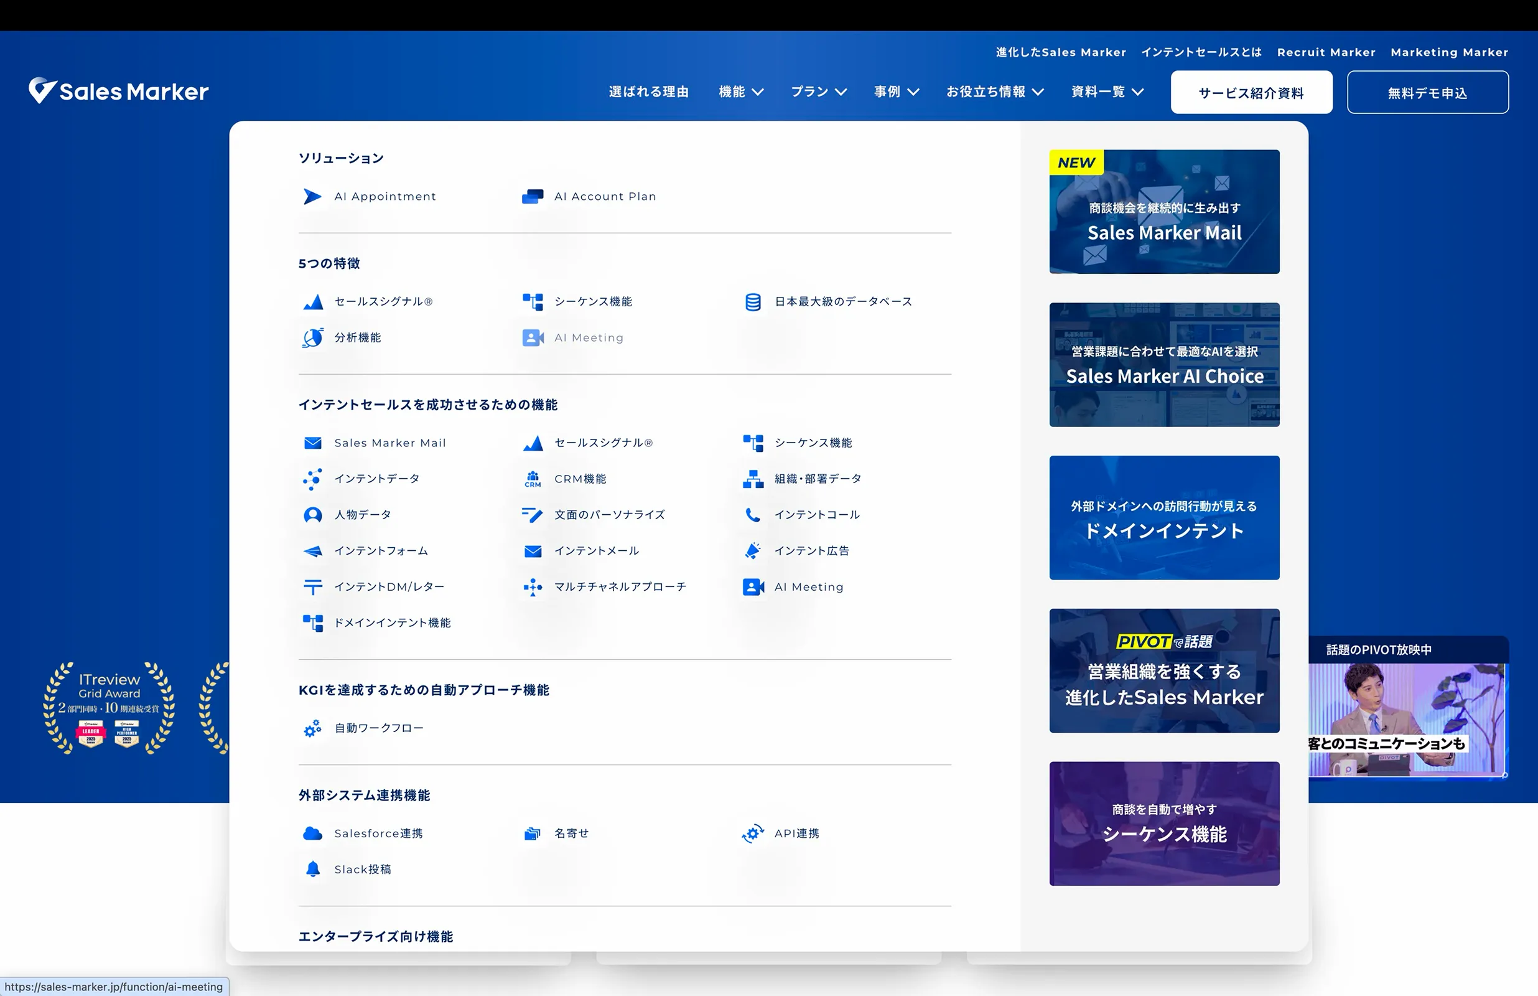The height and width of the screenshot is (996, 1538).
Task: Click the Sales Marker logo
Action: click(x=119, y=91)
